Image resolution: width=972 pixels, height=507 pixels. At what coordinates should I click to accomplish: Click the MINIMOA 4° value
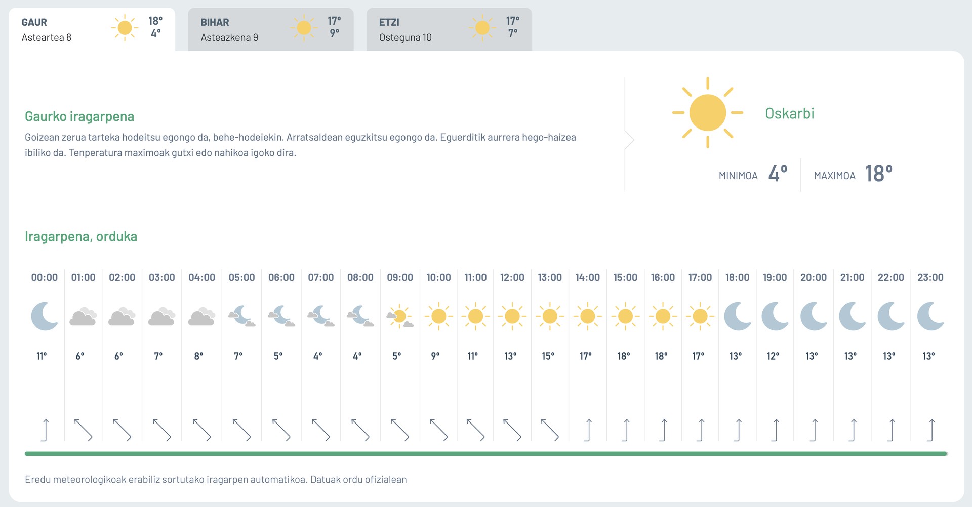778,174
